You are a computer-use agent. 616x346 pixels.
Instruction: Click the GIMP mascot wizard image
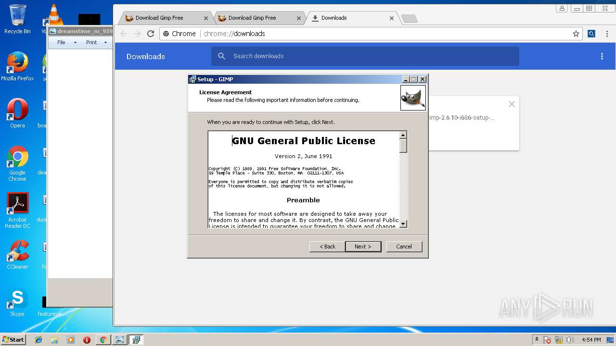pyautogui.click(x=413, y=98)
